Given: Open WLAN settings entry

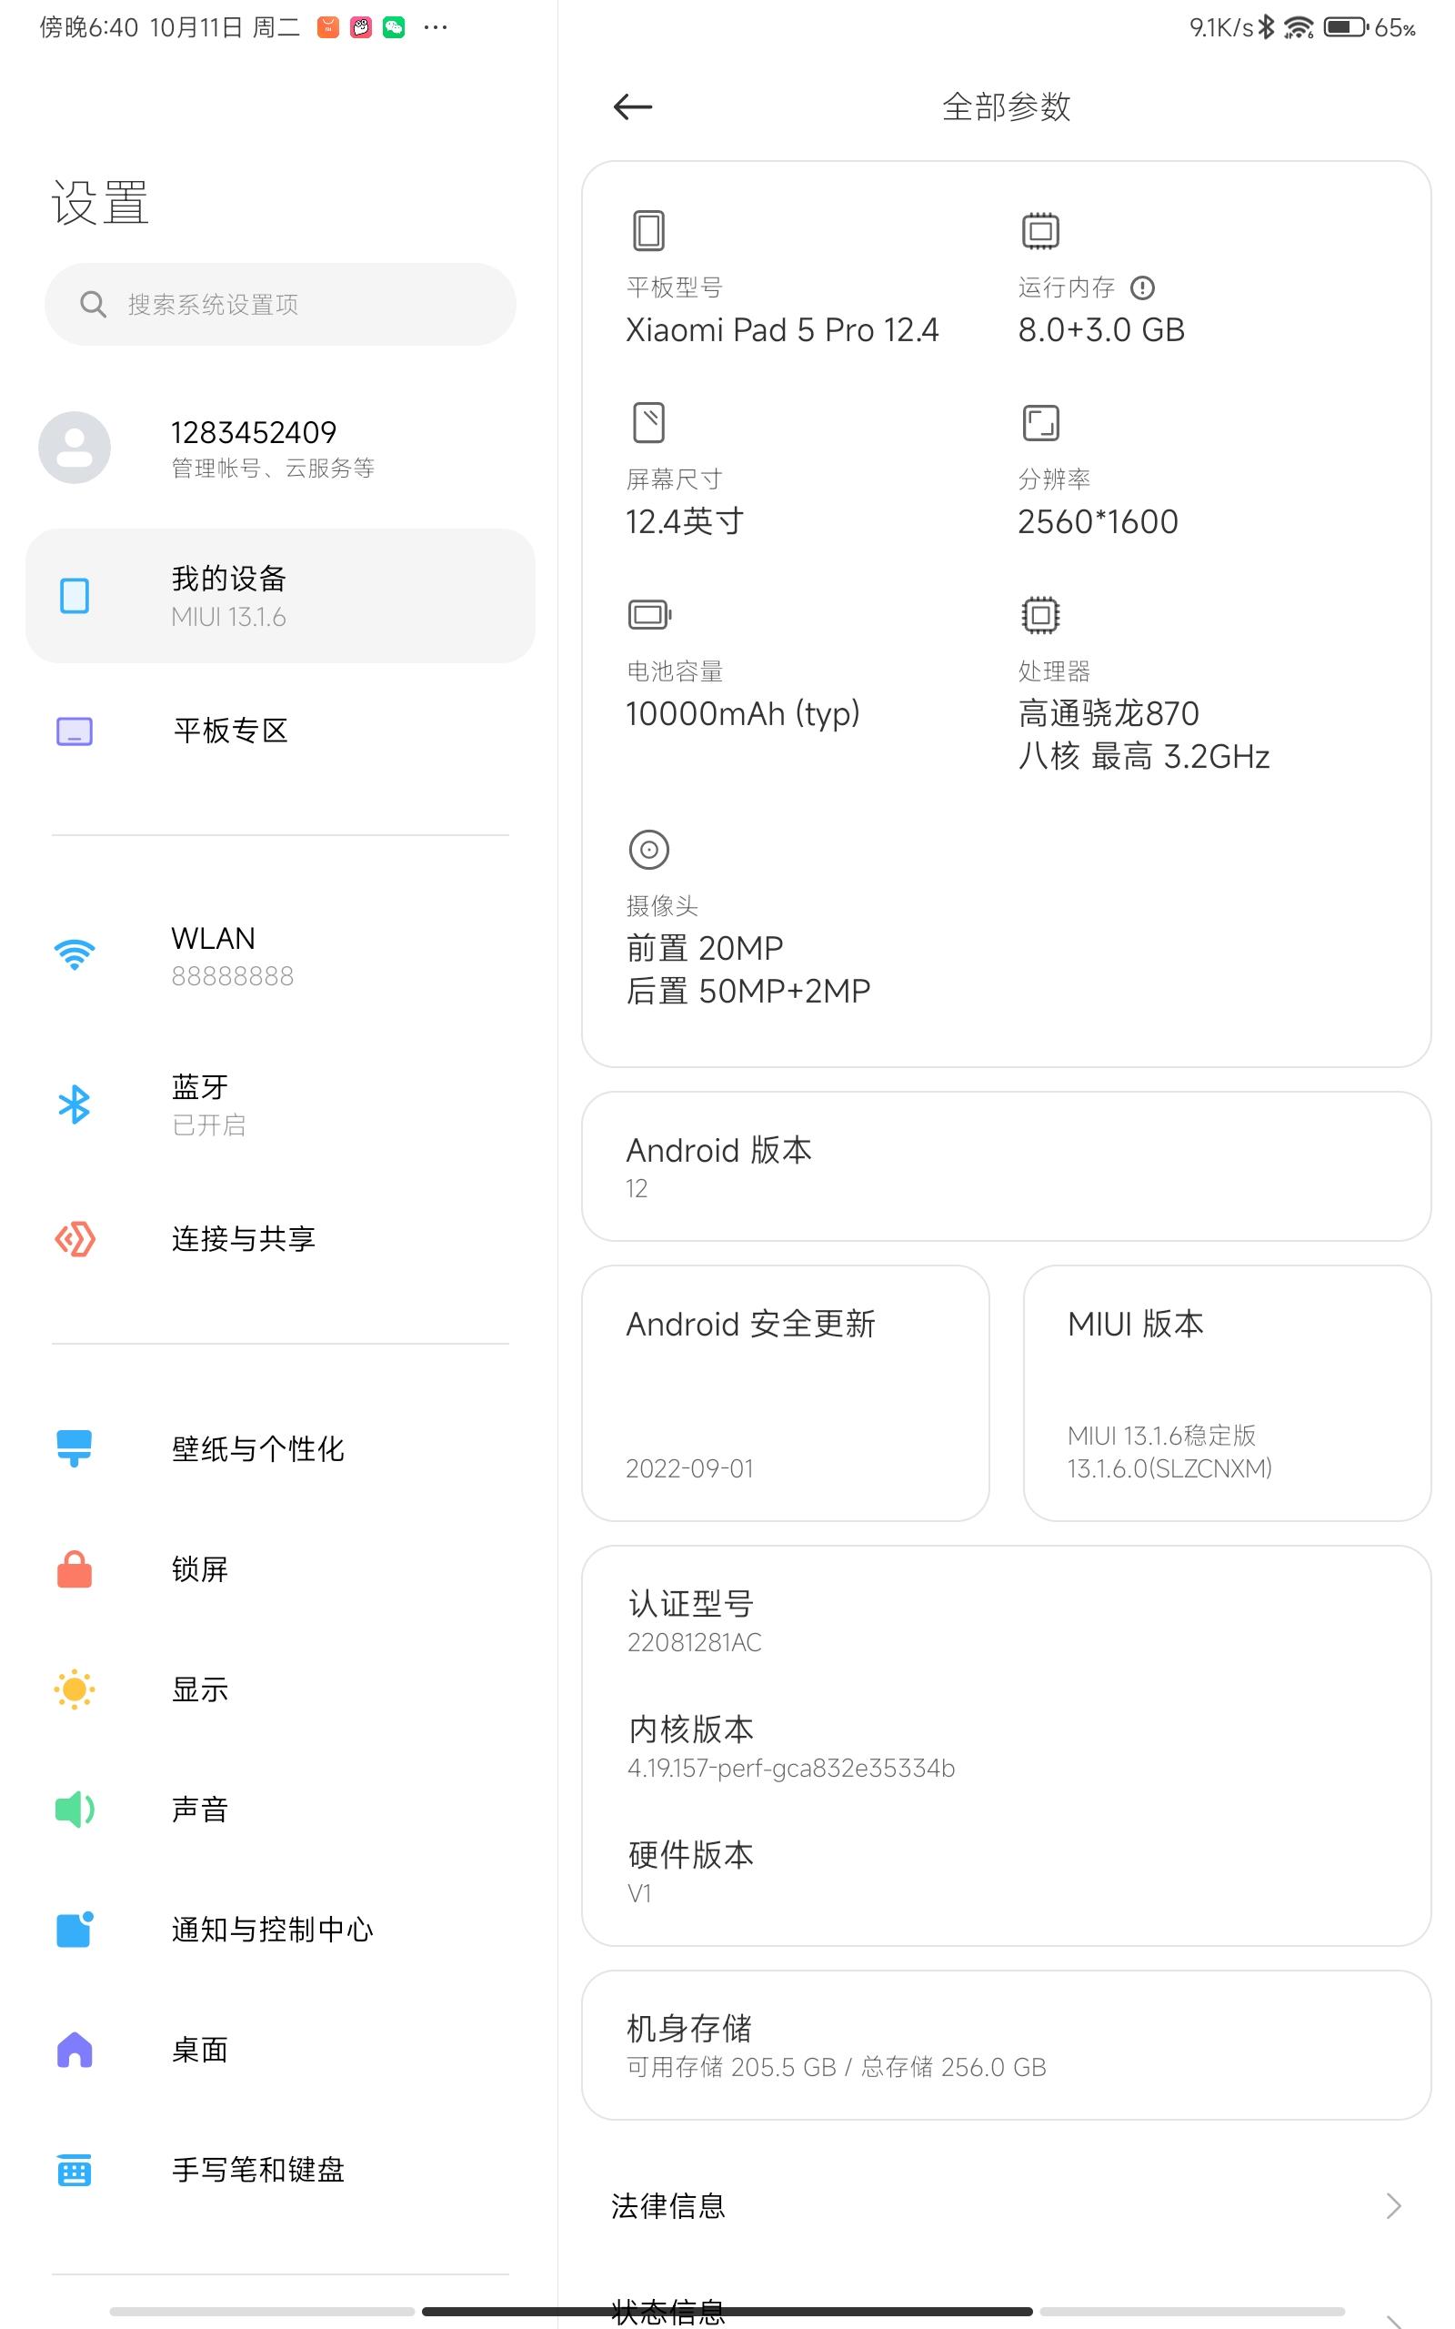Looking at the screenshot, I should click(280, 954).
